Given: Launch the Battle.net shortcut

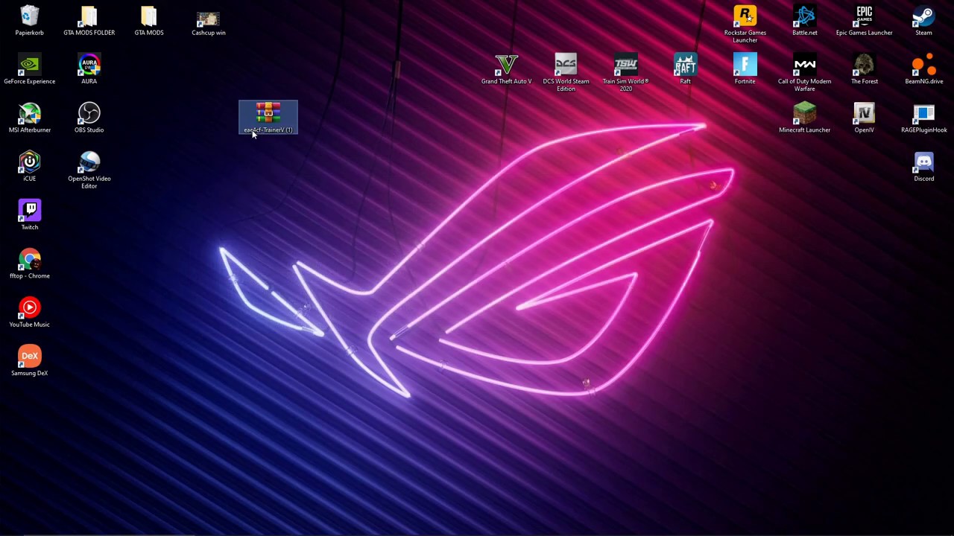Looking at the screenshot, I should click(804, 20).
